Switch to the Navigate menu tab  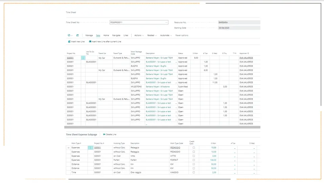point(116,35)
